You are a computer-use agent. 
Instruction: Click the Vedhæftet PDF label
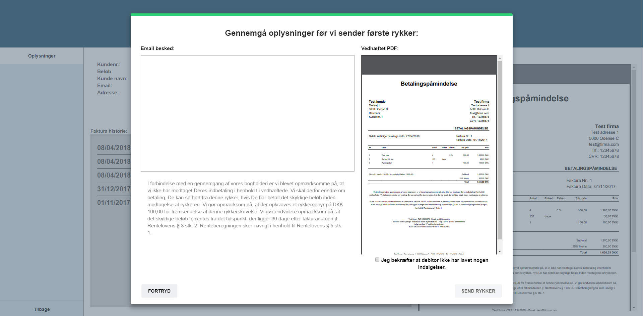click(x=380, y=48)
